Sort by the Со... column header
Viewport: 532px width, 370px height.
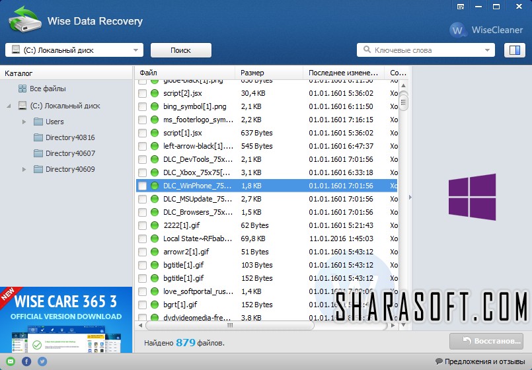point(398,73)
